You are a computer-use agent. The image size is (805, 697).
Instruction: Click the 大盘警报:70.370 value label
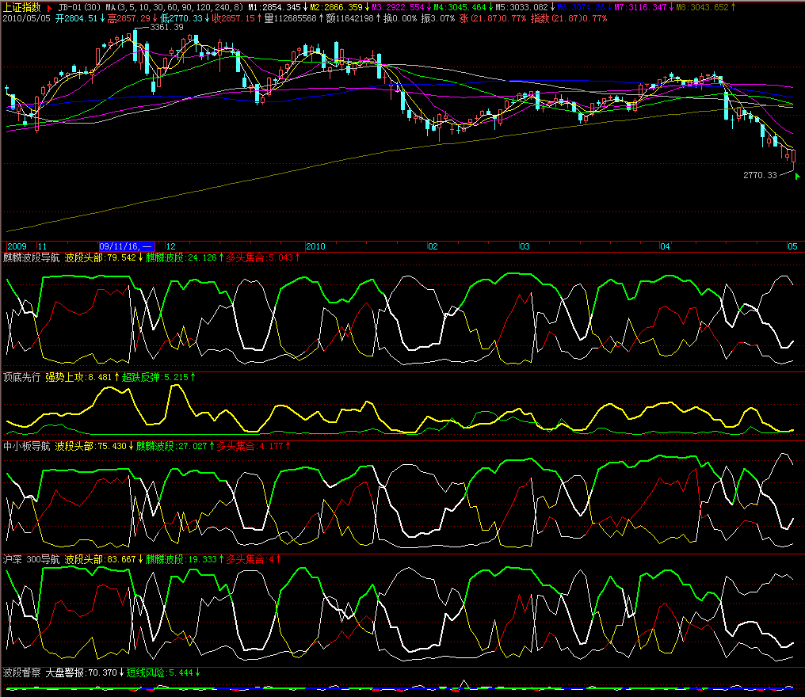click(81, 673)
